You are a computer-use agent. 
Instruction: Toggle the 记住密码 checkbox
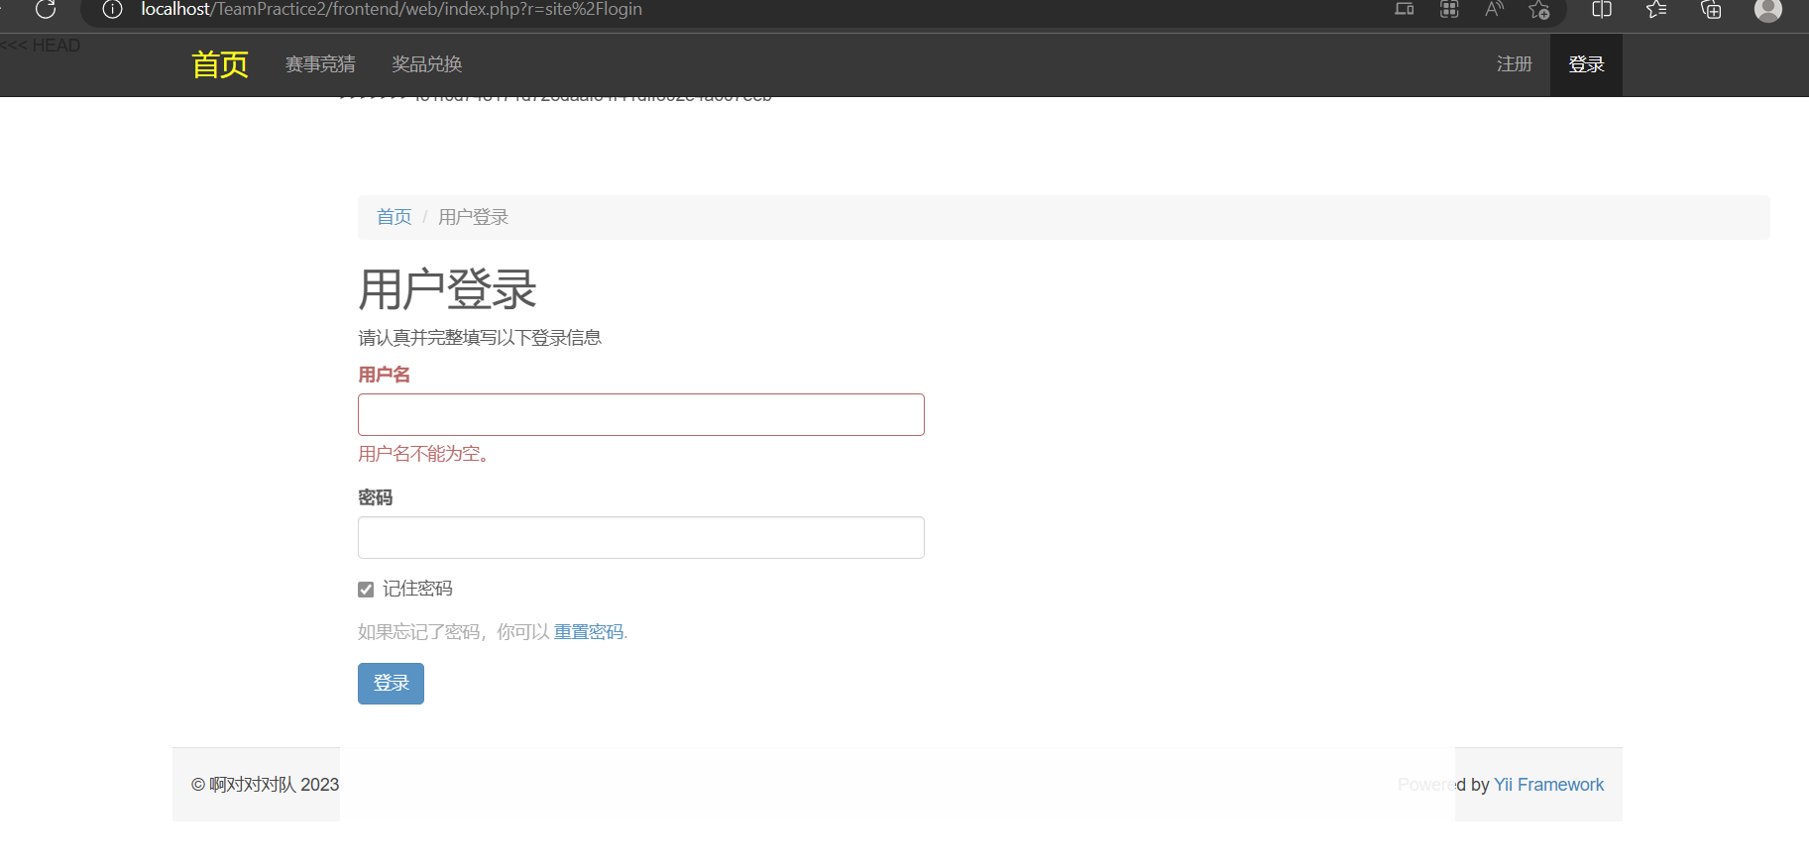click(366, 590)
